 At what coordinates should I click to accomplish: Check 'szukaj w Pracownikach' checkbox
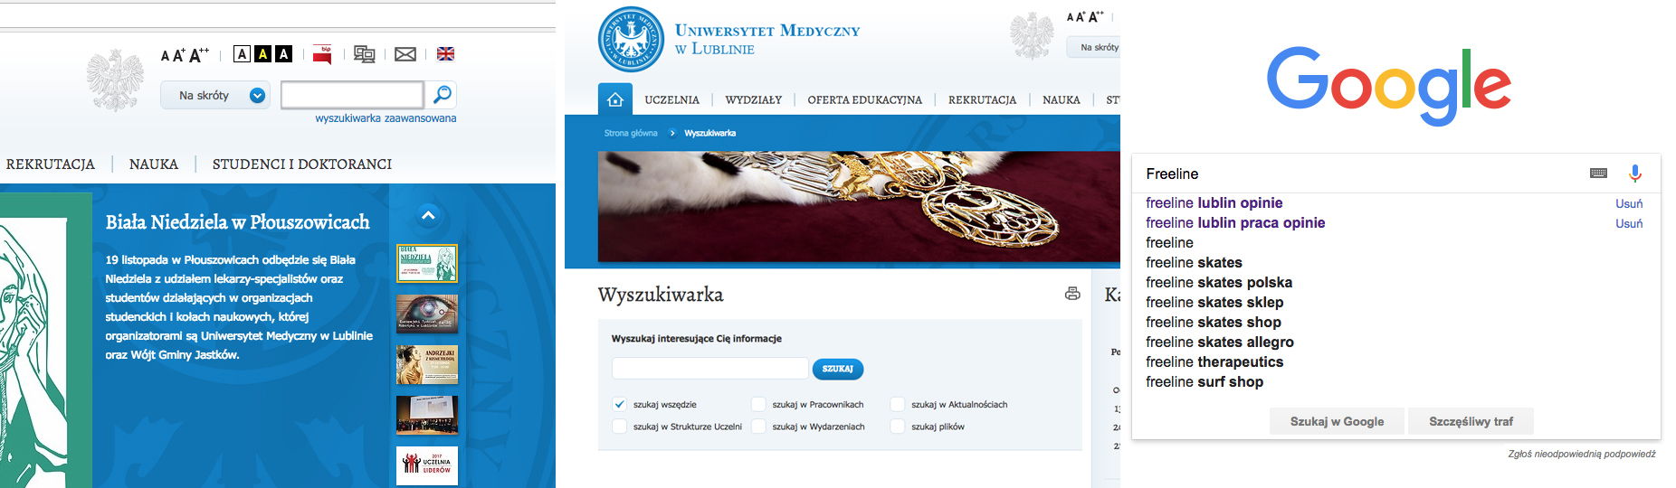[758, 404]
